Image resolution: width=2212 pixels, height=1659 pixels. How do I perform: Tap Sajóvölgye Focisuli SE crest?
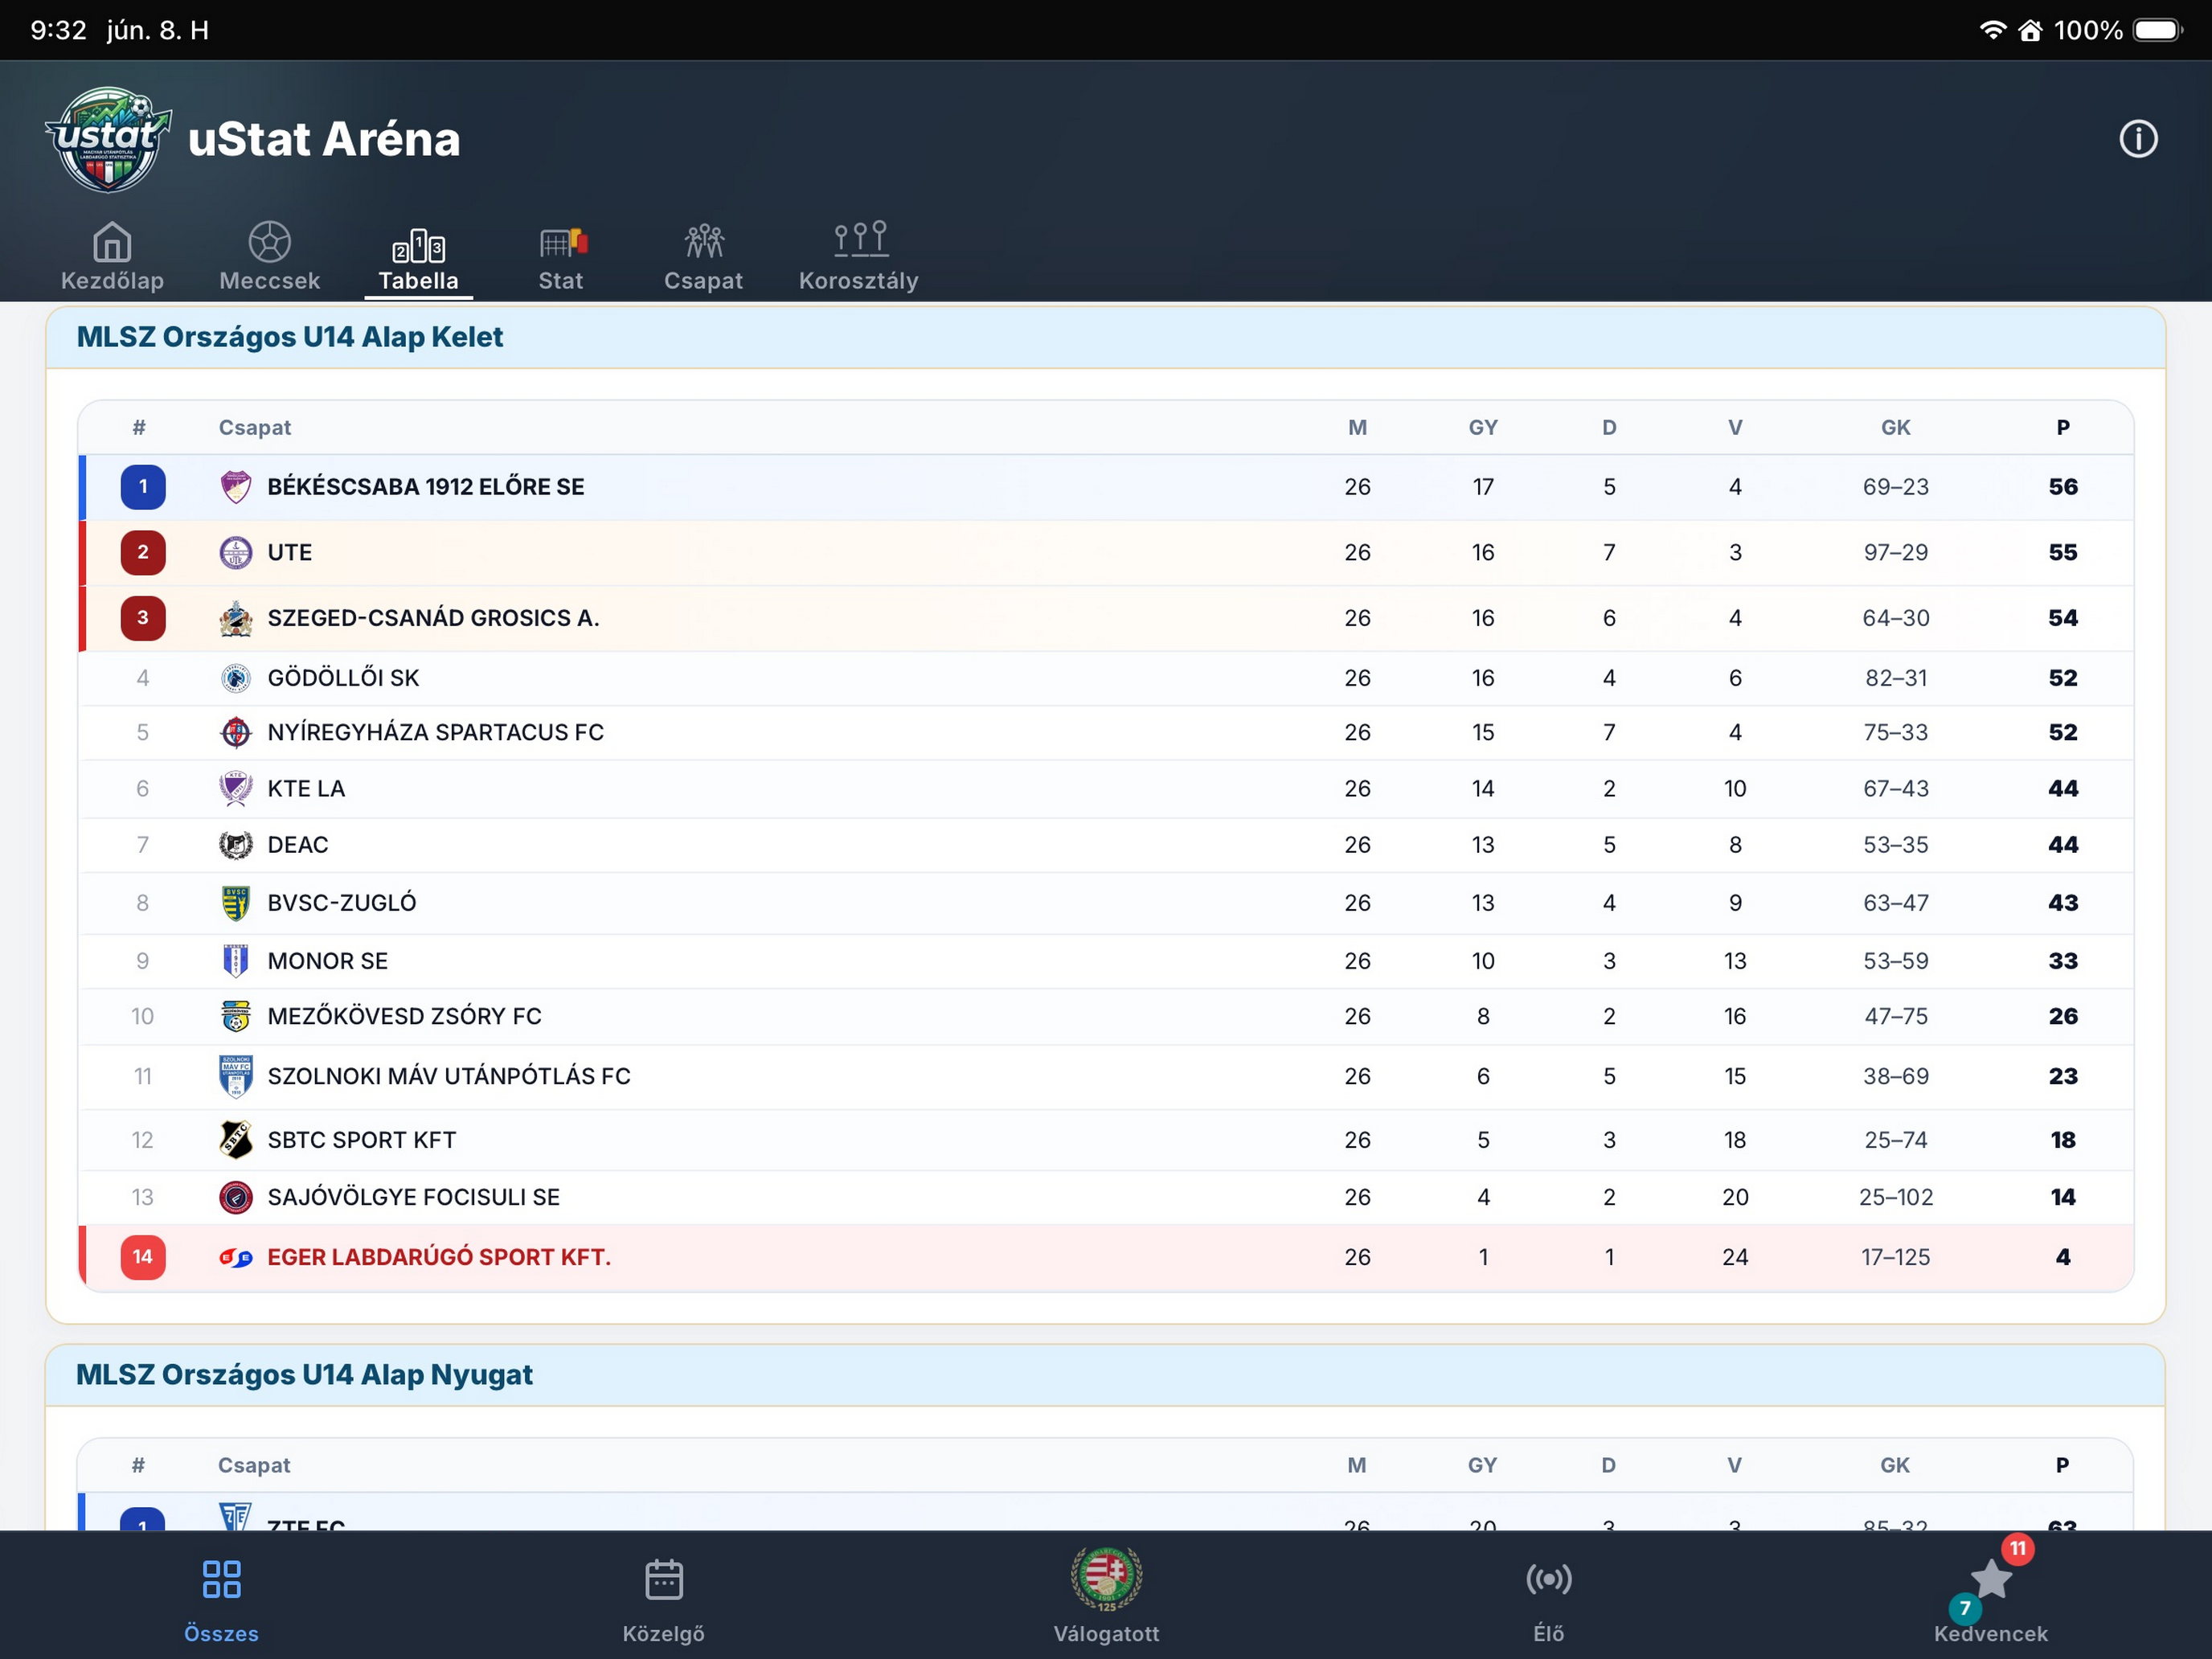pos(236,1197)
